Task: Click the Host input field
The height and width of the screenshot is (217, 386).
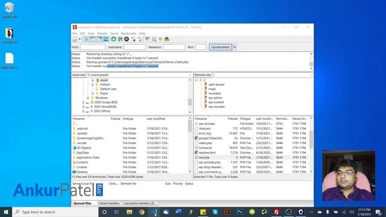Action: coord(92,47)
